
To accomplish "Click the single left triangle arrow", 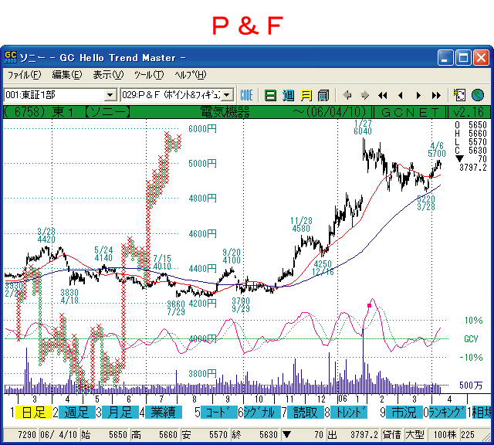I will [x=401, y=95].
